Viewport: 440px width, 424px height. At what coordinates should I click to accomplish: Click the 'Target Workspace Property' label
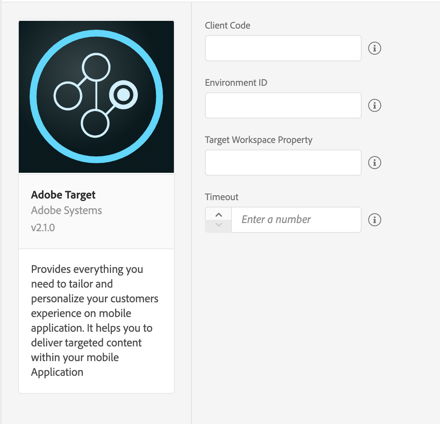tap(258, 140)
